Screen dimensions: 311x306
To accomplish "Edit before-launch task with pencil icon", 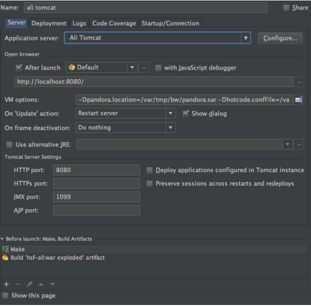I will 29,284.
